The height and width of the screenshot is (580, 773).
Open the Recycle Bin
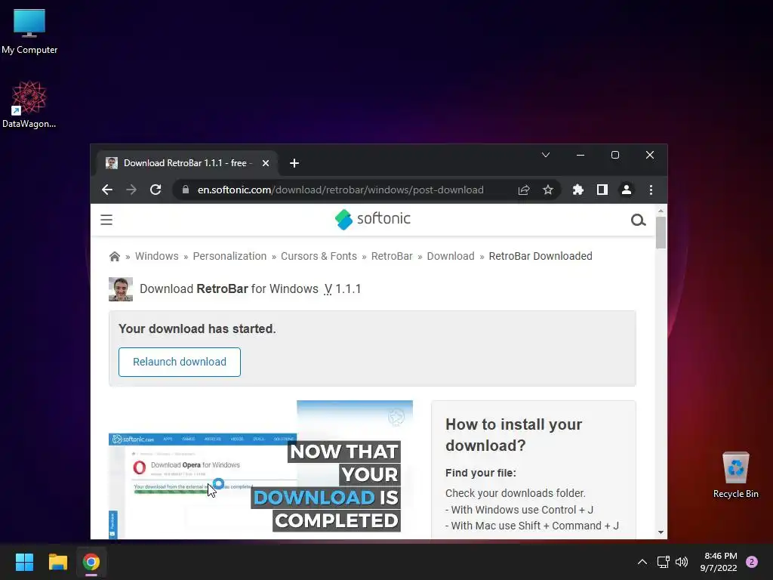735,474
